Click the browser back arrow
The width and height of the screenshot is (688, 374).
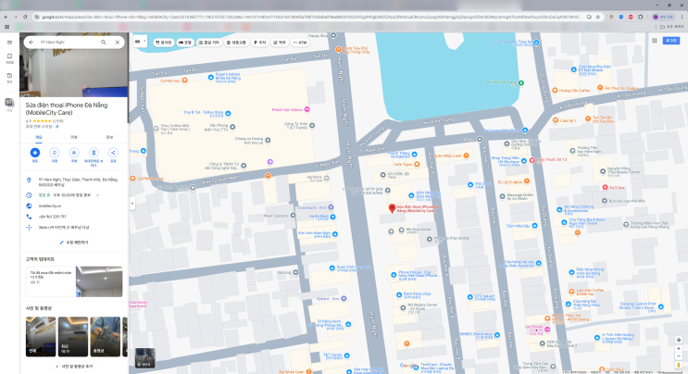[x=6, y=17]
